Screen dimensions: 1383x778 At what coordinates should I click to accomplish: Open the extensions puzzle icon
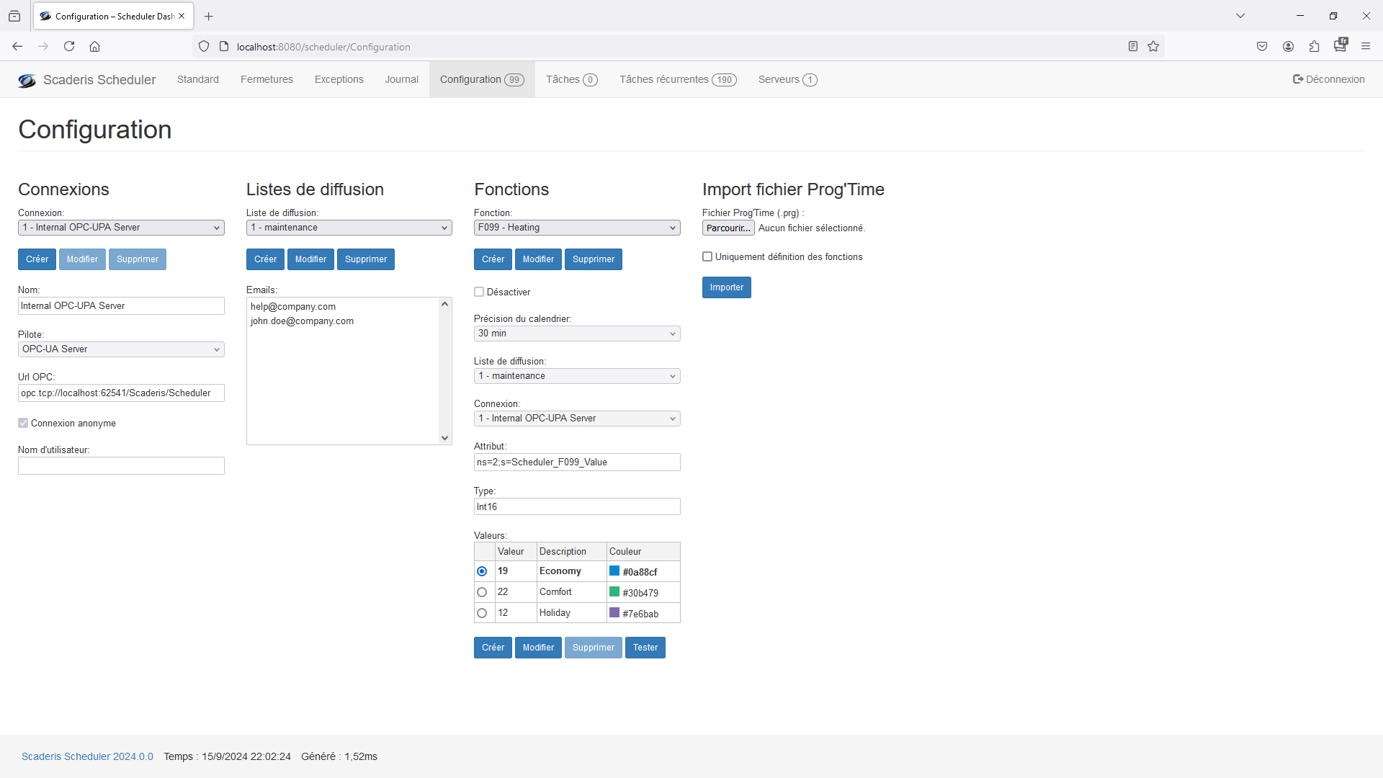click(1314, 47)
